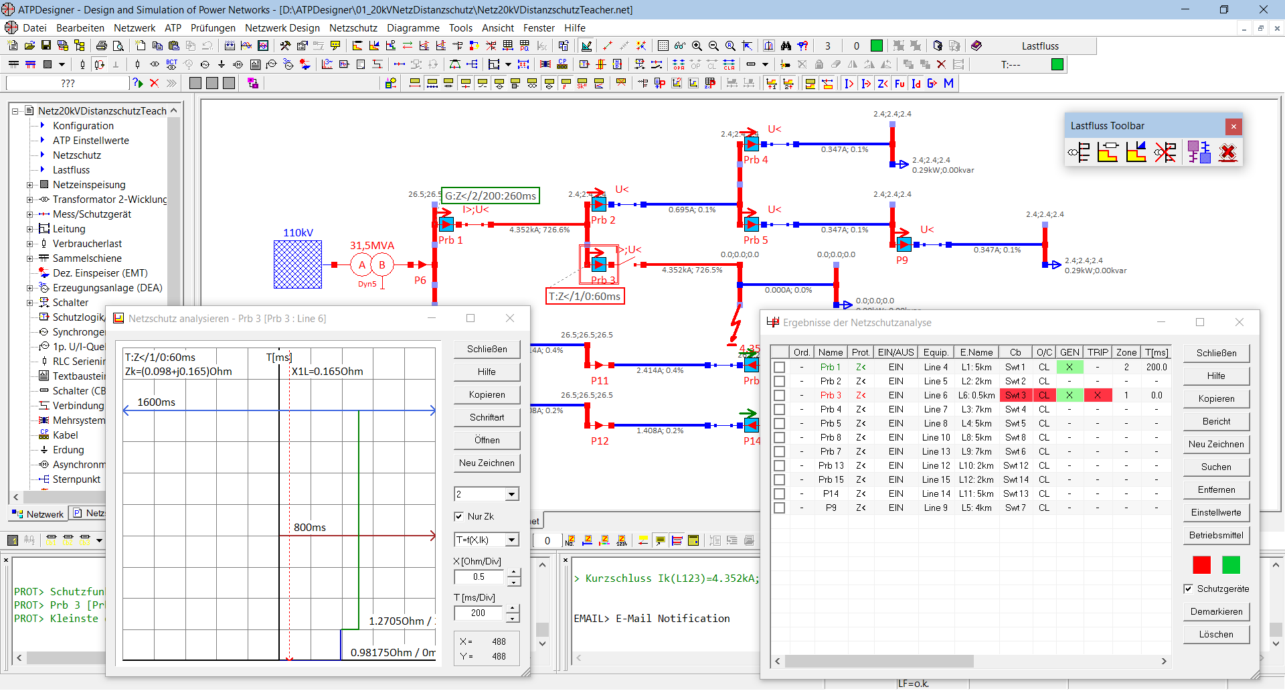Uncheck the Schutzgeräte checkbox

pyautogui.click(x=1189, y=589)
